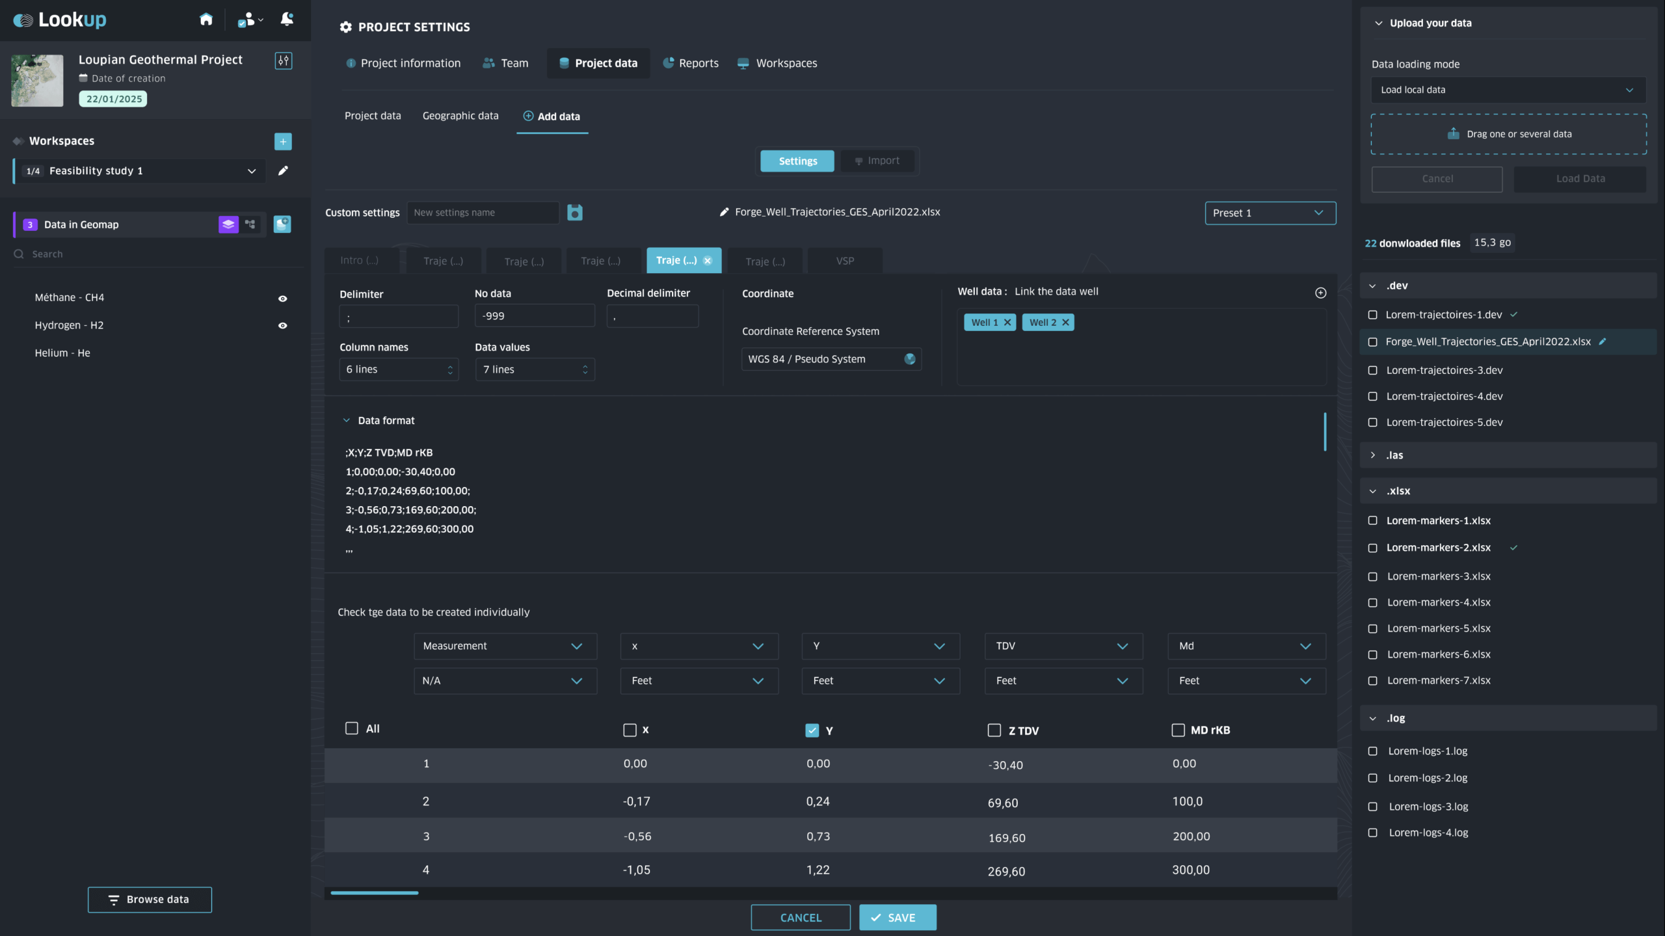Image resolution: width=1665 pixels, height=936 pixels.
Task: Click the horizontal scrollbar under data table
Action: coord(375,893)
